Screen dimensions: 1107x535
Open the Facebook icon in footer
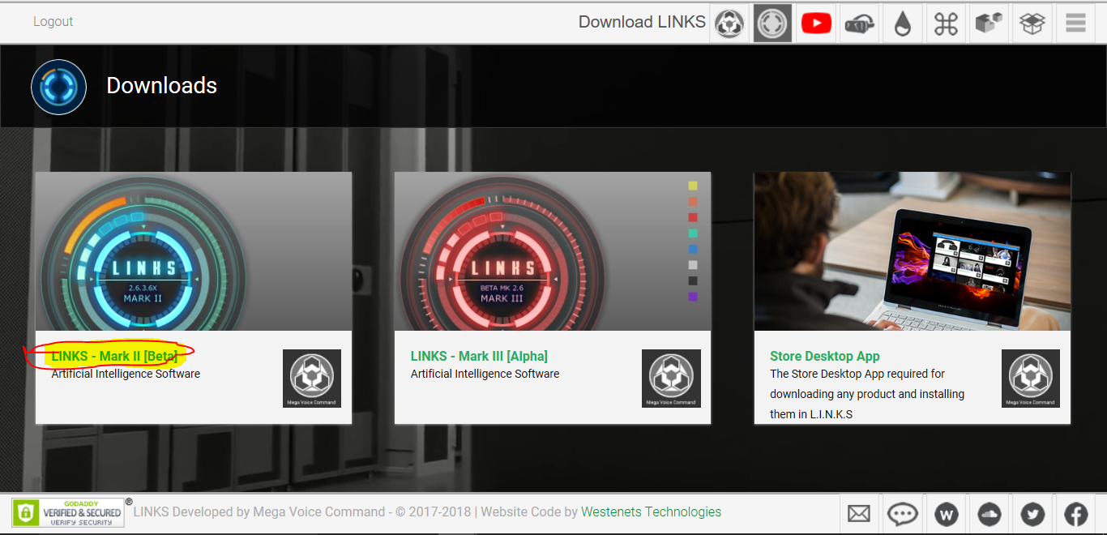[x=1076, y=514]
